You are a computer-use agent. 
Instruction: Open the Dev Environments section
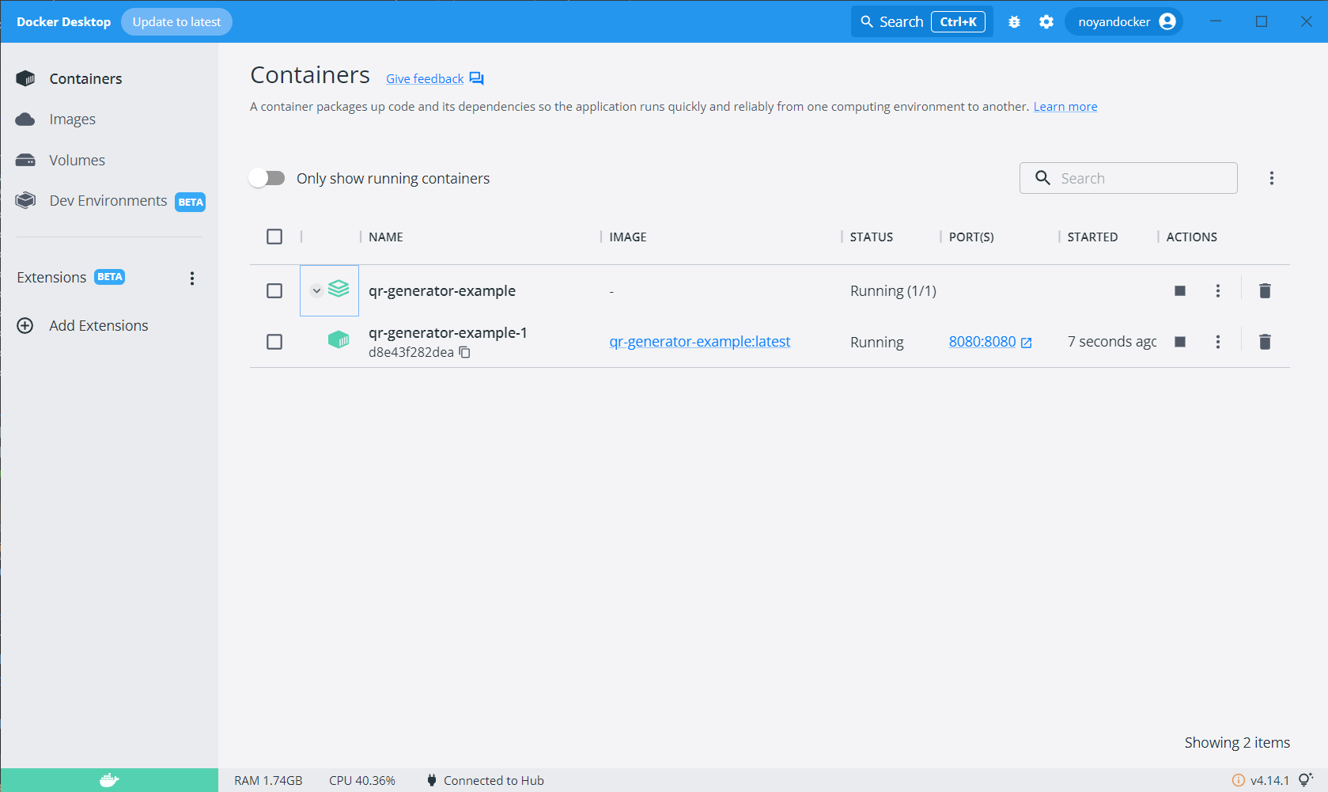click(108, 201)
